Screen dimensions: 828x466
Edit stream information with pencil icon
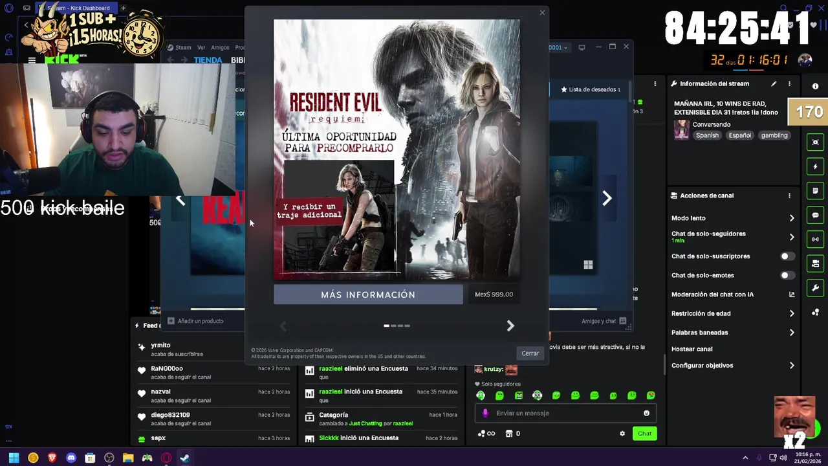[774, 83]
